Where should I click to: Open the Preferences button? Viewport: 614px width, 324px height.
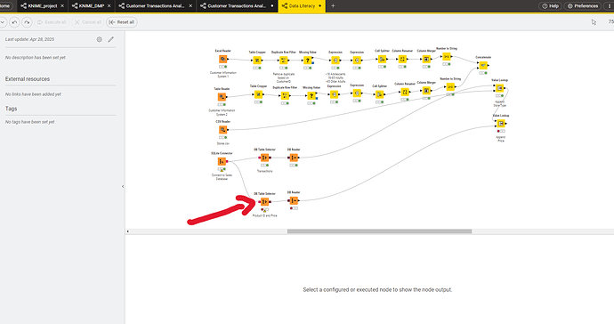[583, 6]
